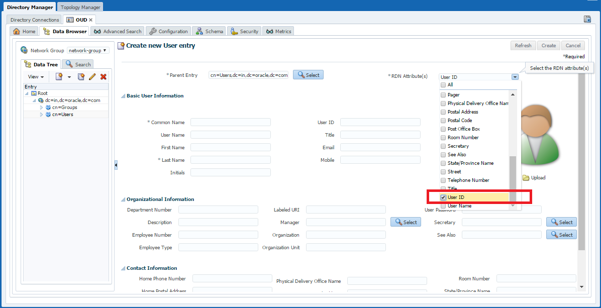Click the create-like-entry icon in the tree toolbar
The width and height of the screenshot is (601, 308).
click(x=81, y=76)
